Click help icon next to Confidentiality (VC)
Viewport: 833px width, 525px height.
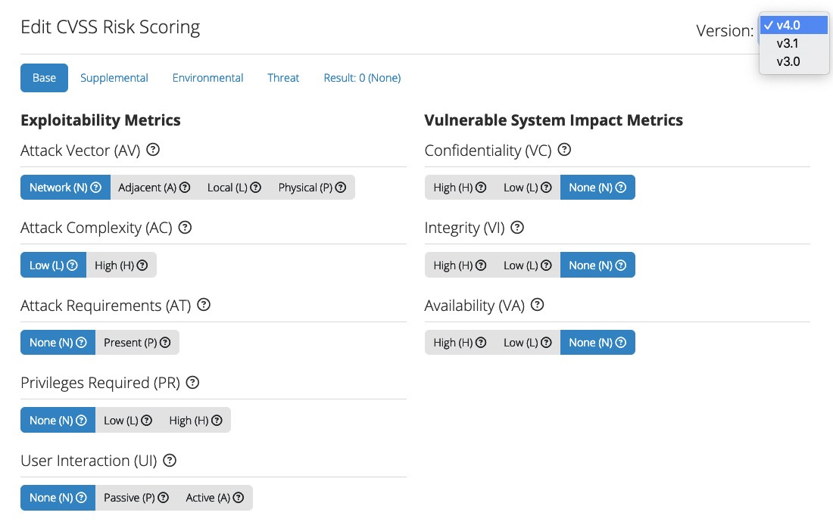[564, 150]
